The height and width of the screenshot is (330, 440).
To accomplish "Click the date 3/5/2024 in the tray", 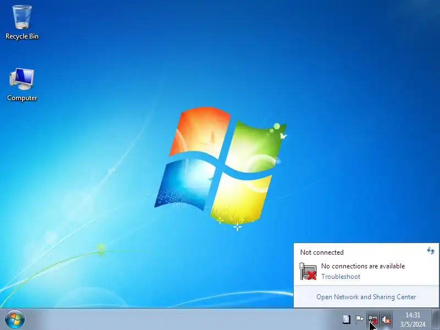I will [x=413, y=324].
